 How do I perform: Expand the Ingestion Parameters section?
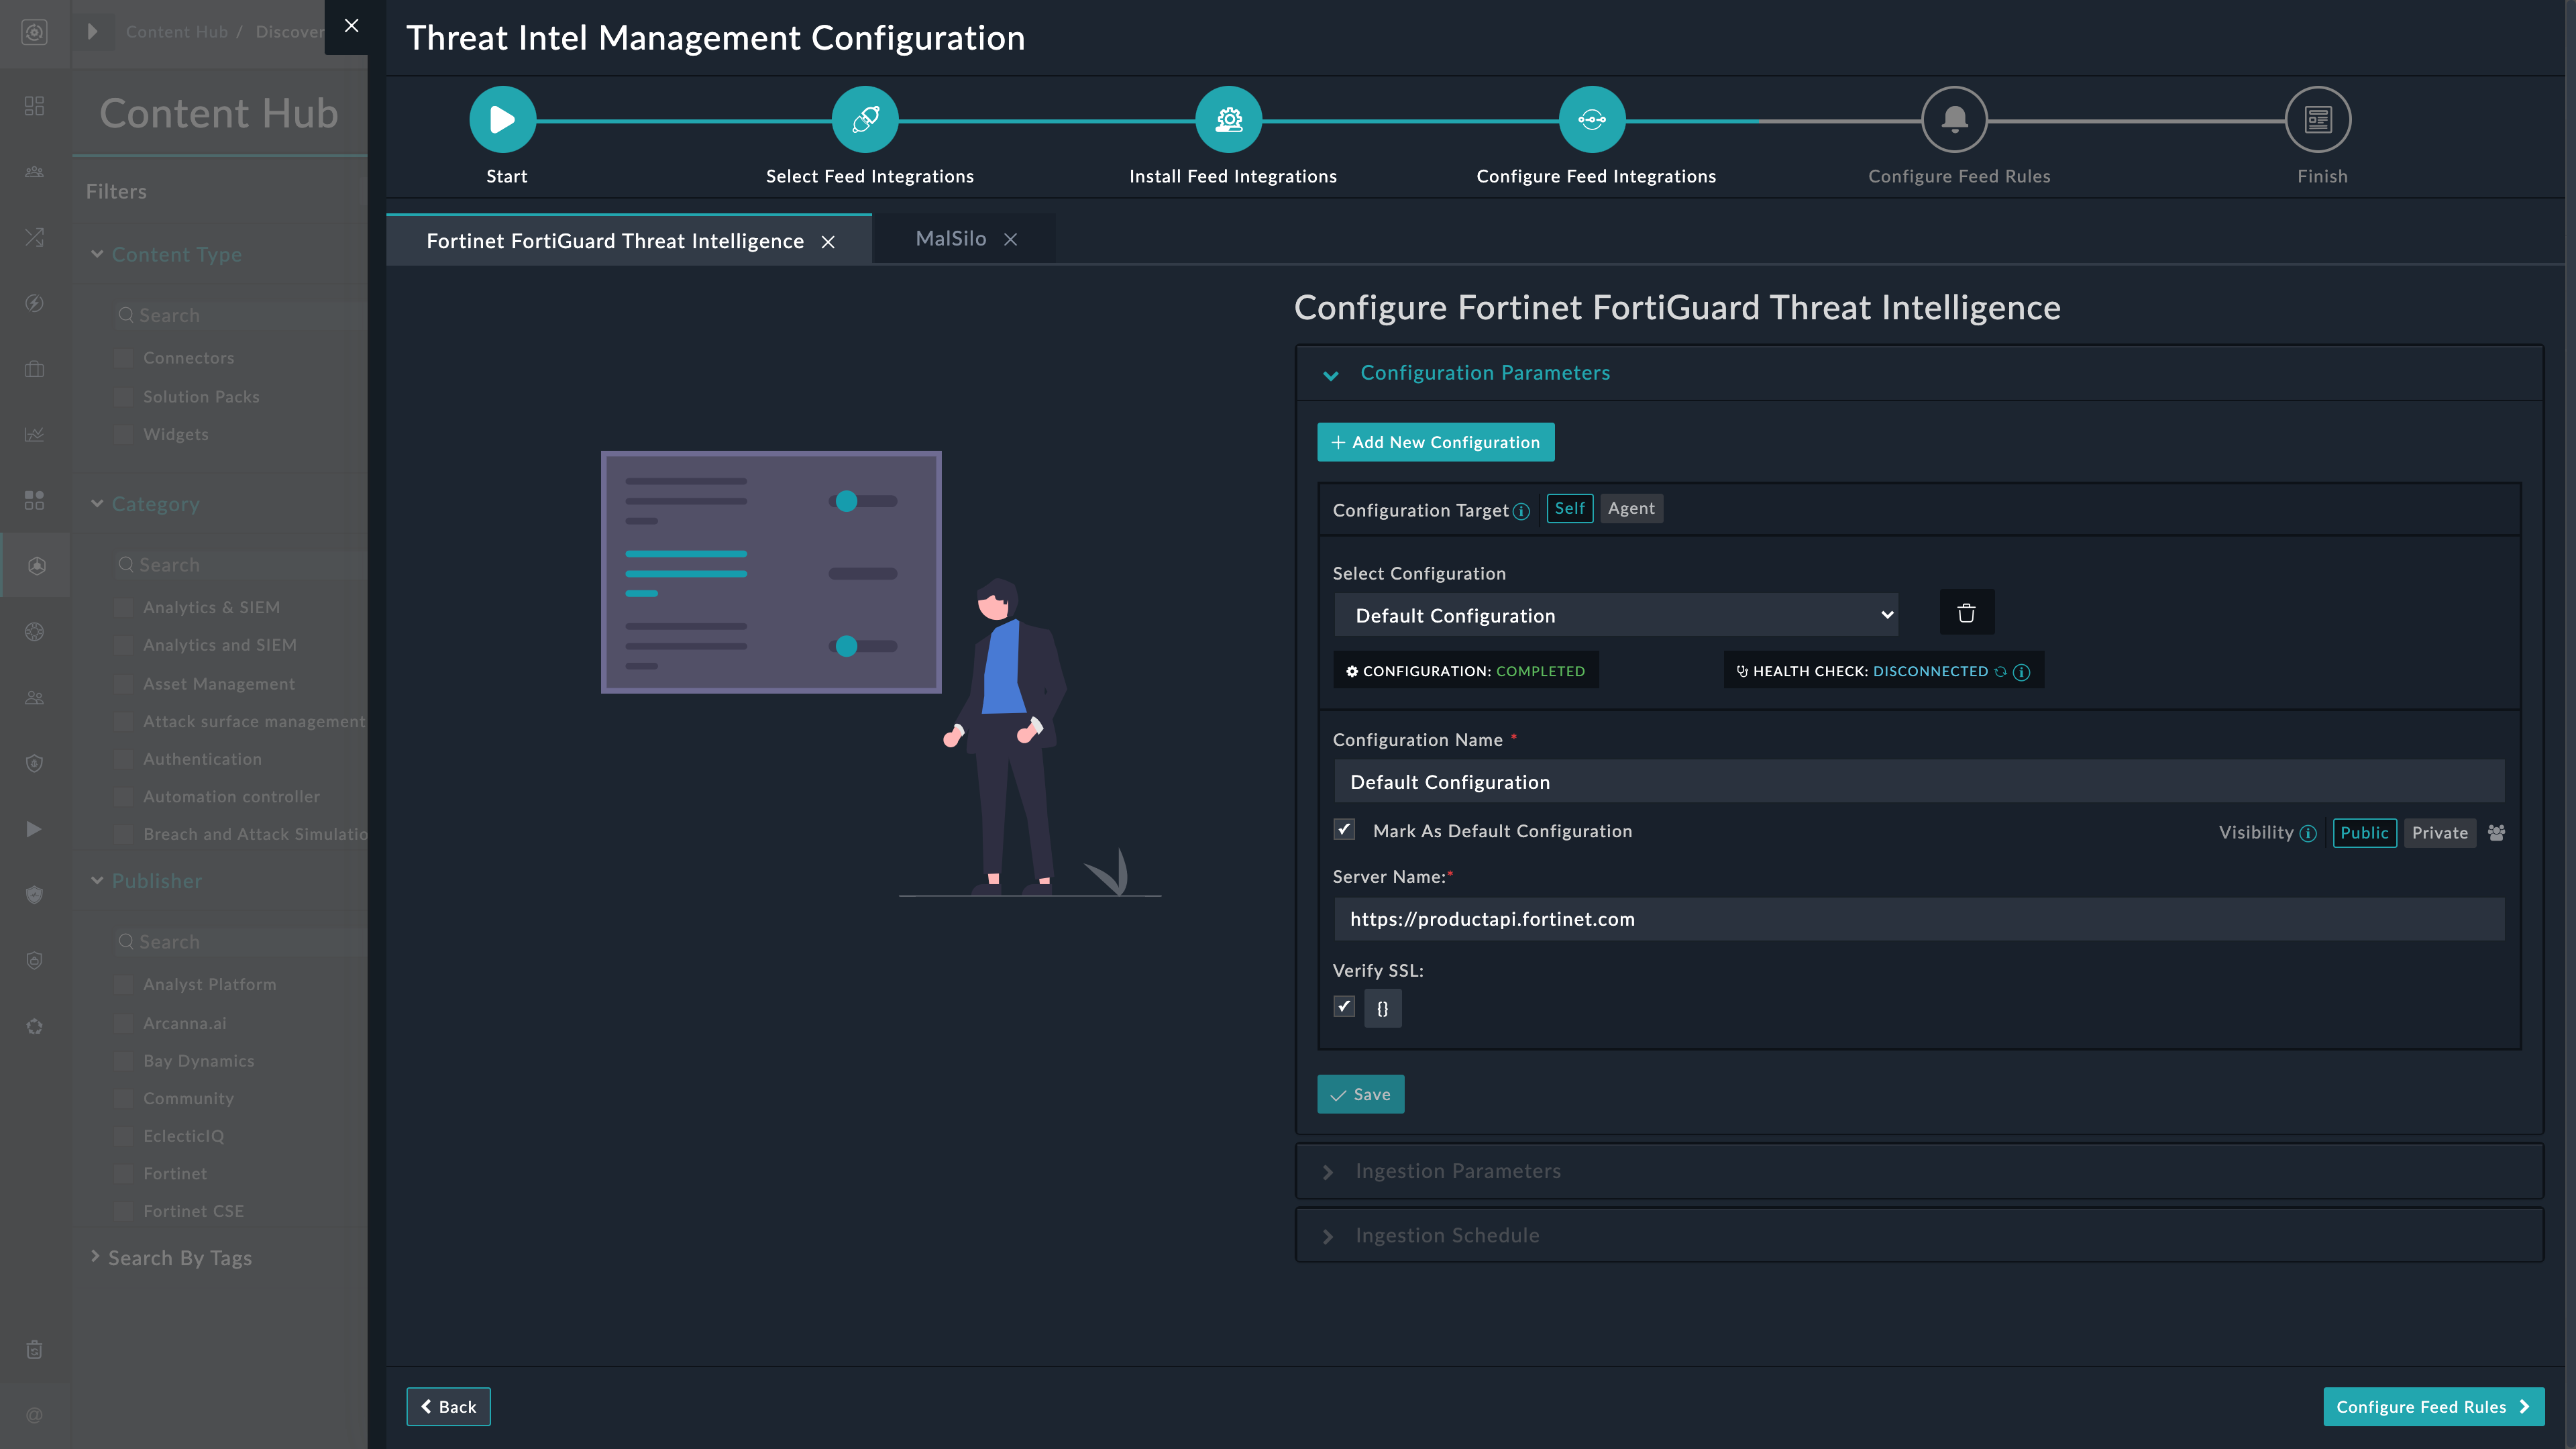coord(1457,1171)
